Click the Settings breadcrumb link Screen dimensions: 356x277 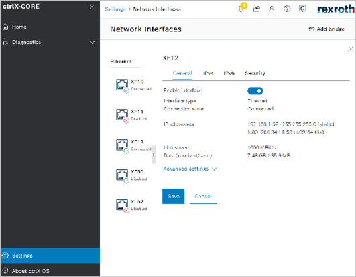pos(115,9)
